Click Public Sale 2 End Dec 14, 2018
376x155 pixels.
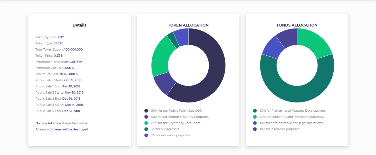click(x=58, y=99)
